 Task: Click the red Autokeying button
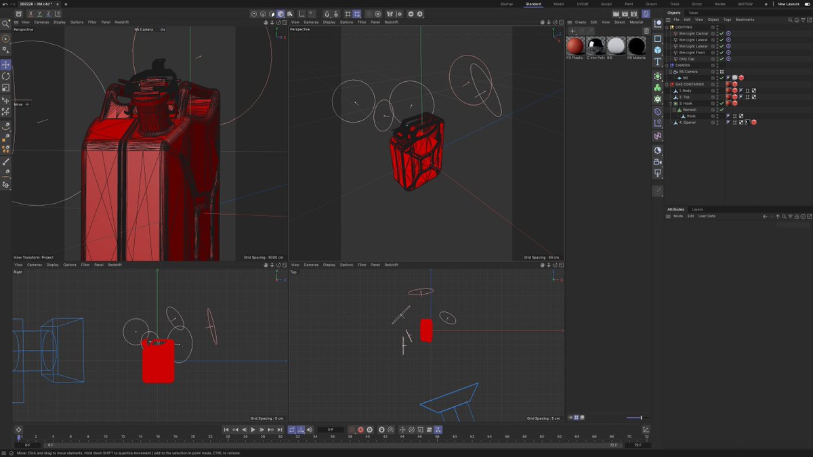tap(360, 430)
